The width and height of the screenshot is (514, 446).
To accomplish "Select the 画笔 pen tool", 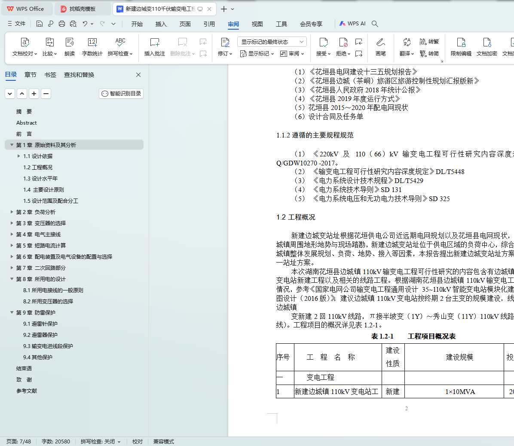I will (381, 47).
